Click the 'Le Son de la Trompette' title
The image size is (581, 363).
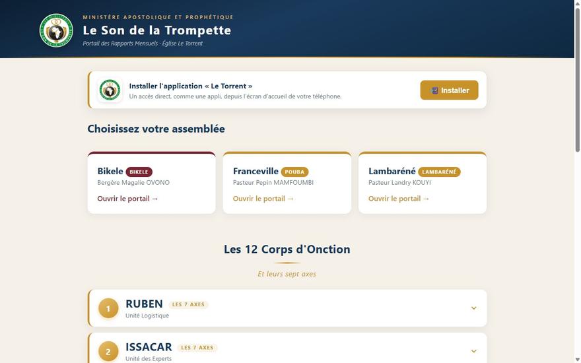pos(156,30)
